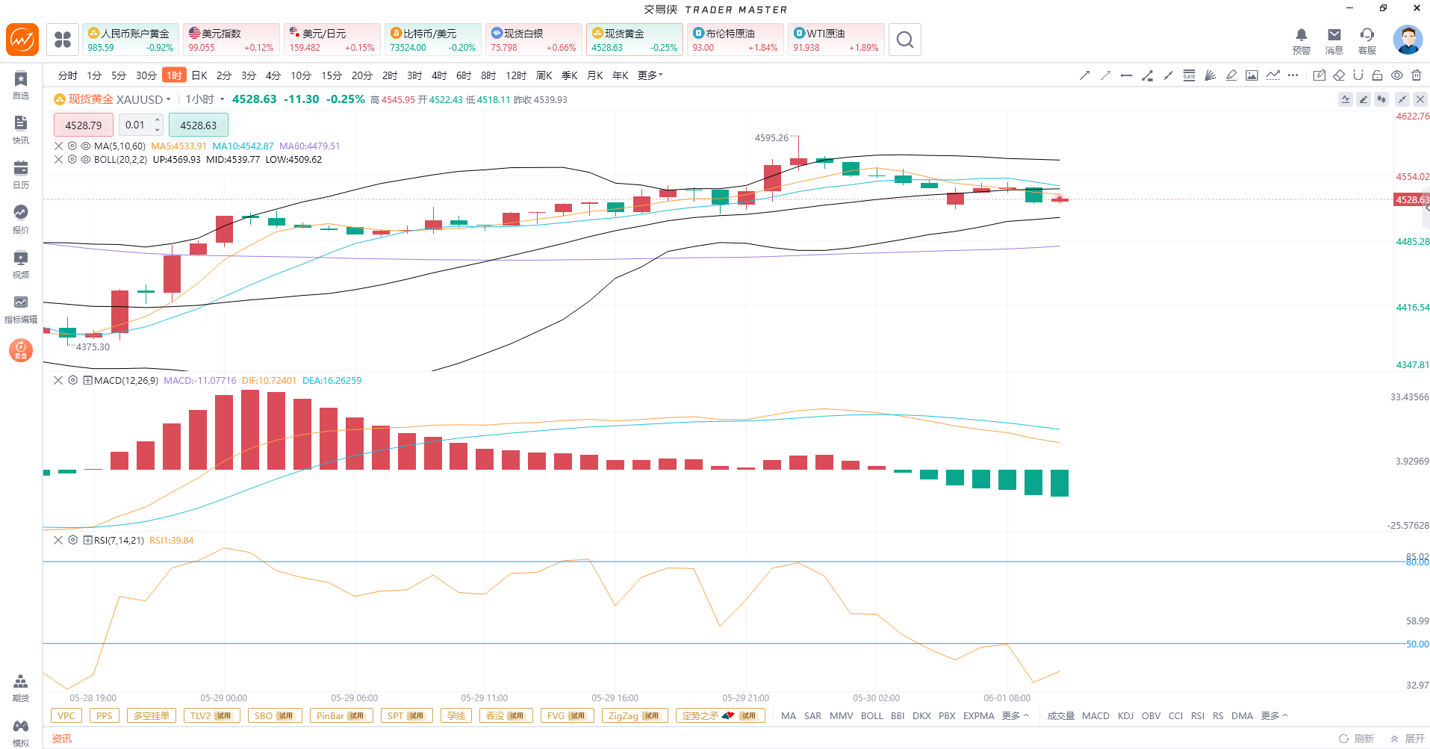Open the 1小时 period dropdown

tap(205, 99)
